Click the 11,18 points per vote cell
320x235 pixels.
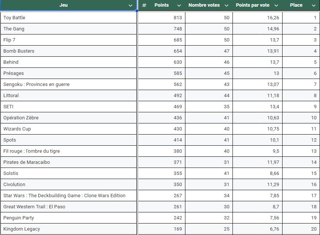(258, 96)
